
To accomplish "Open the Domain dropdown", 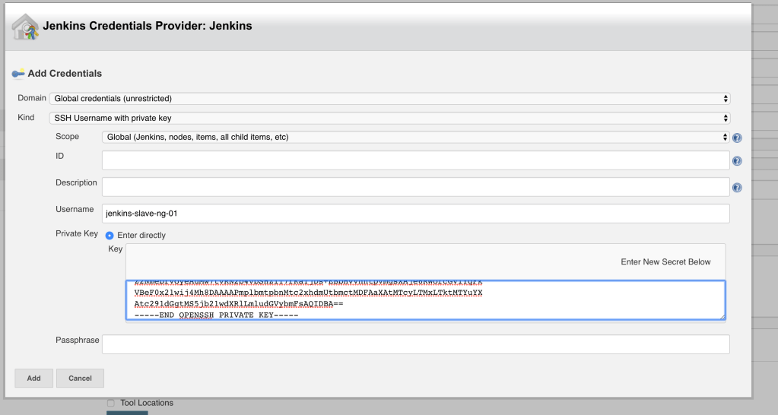I will click(389, 98).
